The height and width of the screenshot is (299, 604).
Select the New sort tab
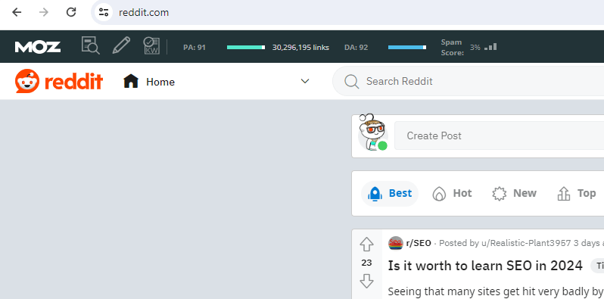pyautogui.click(x=514, y=194)
